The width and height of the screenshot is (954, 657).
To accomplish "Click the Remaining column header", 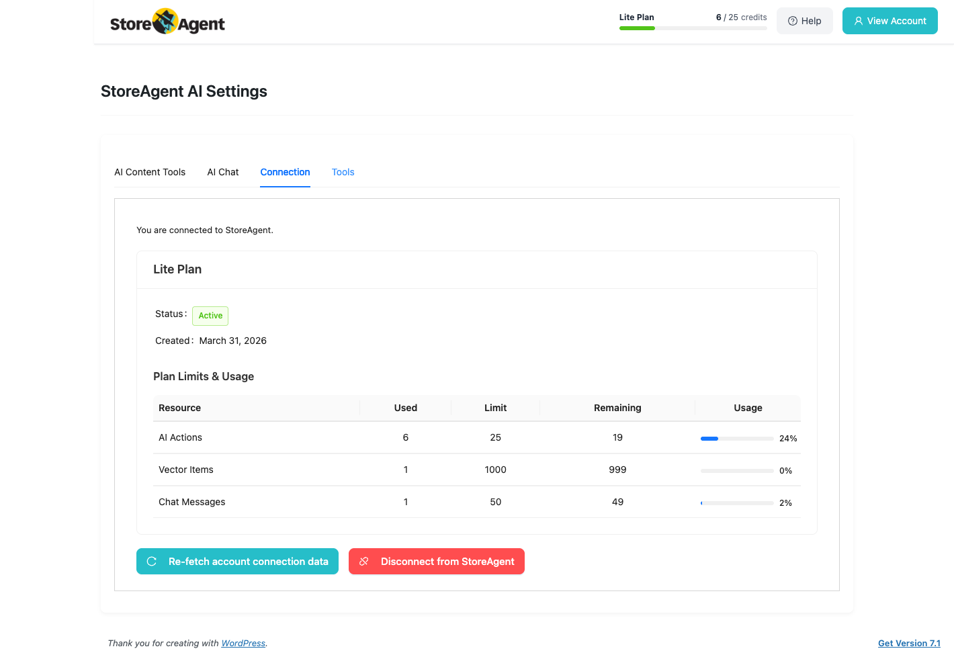I will click(x=617, y=408).
